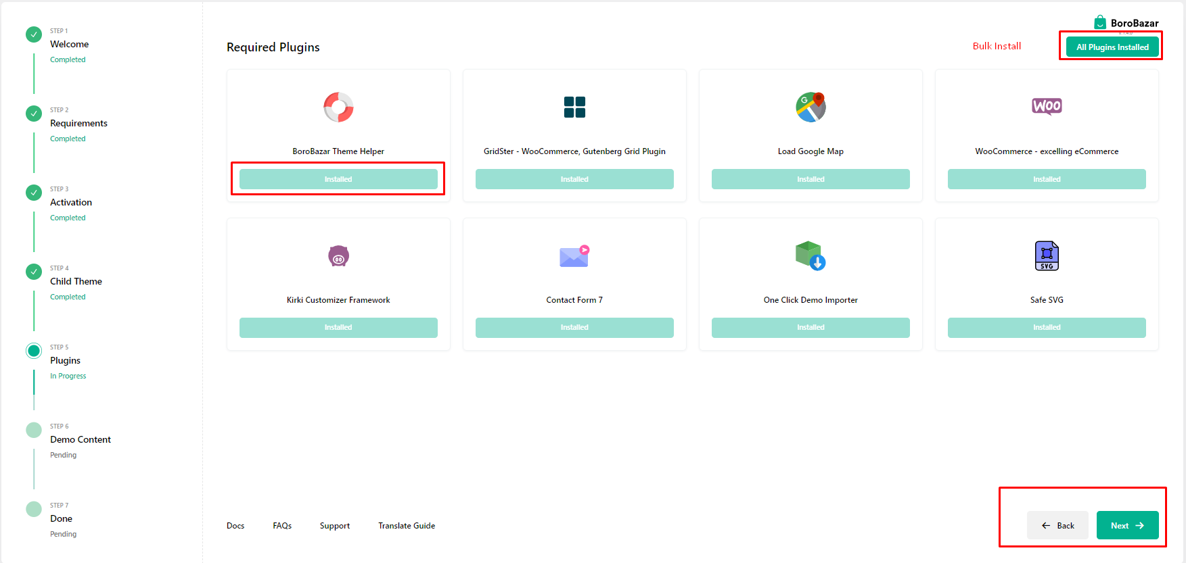Go back to the previous step

[x=1057, y=525]
